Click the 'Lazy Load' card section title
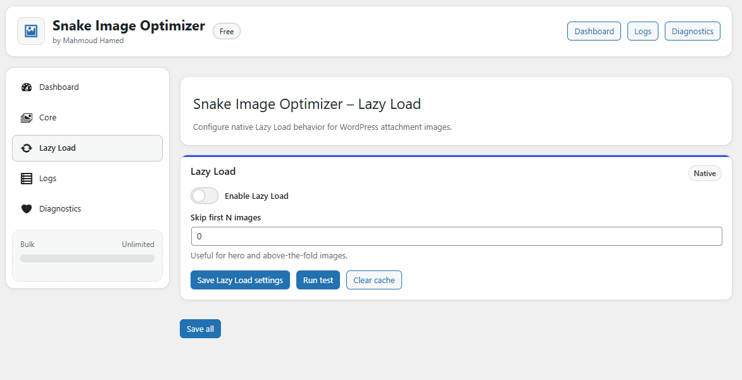 pyautogui.click(x=213, y=171)
